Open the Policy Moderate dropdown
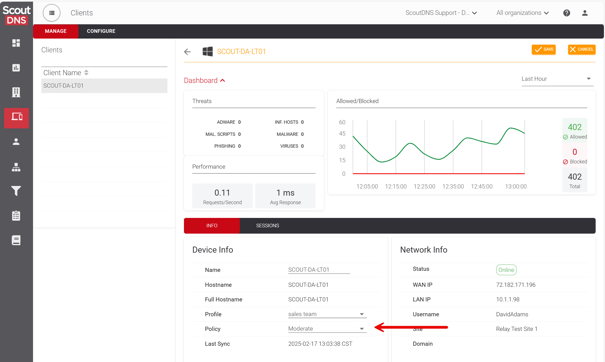This screenshot has width=605, height=362. pyautogui.click(x=327, y=329)
